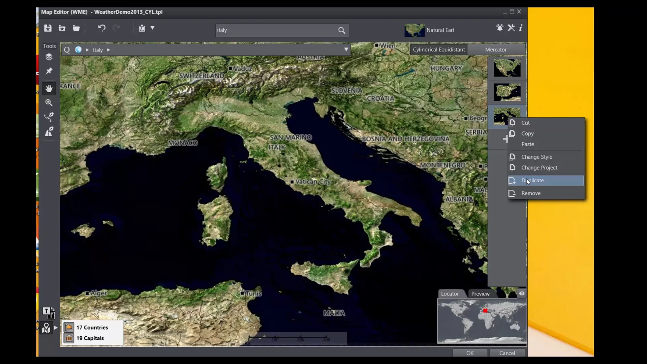This screenshot has width=647, height=364.
Task: Open the settings wrench icon
Action: [x=511, y=28]
